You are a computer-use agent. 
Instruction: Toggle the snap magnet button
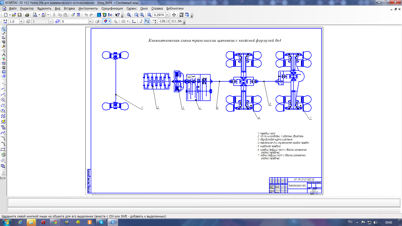105,21
